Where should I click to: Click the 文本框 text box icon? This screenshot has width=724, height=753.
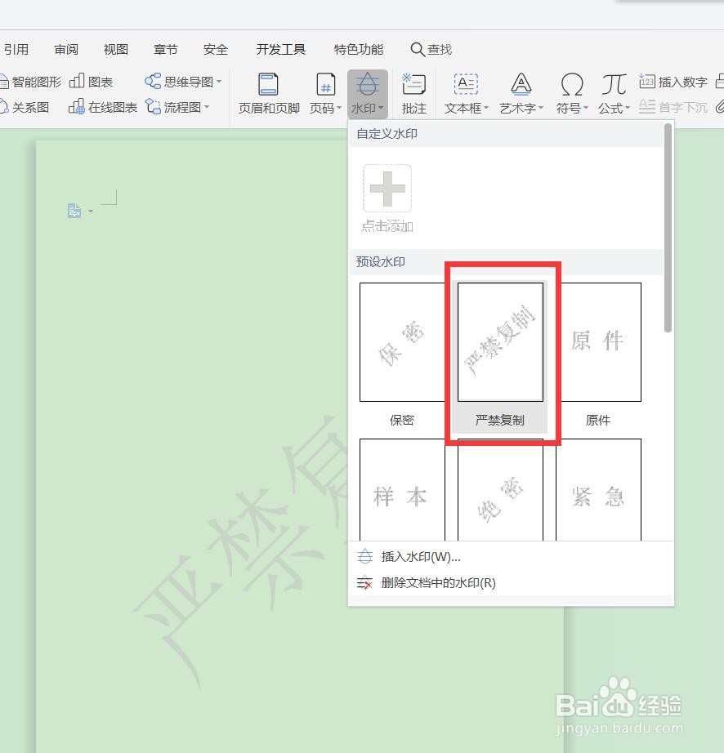click(466, 84)
